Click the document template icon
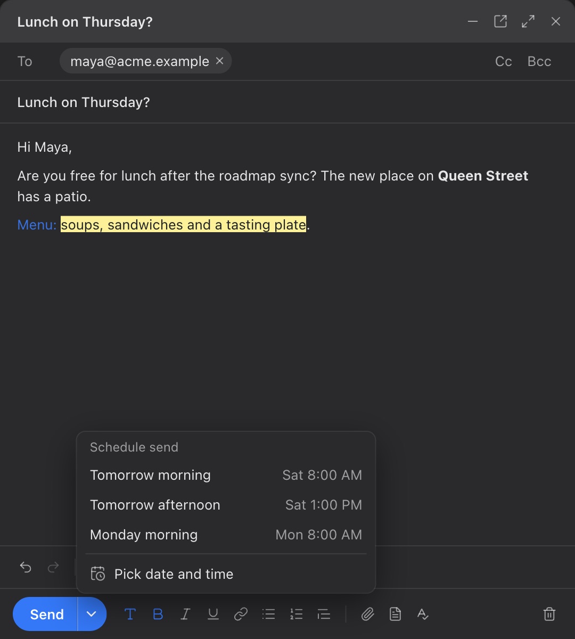 coord(395,615)
